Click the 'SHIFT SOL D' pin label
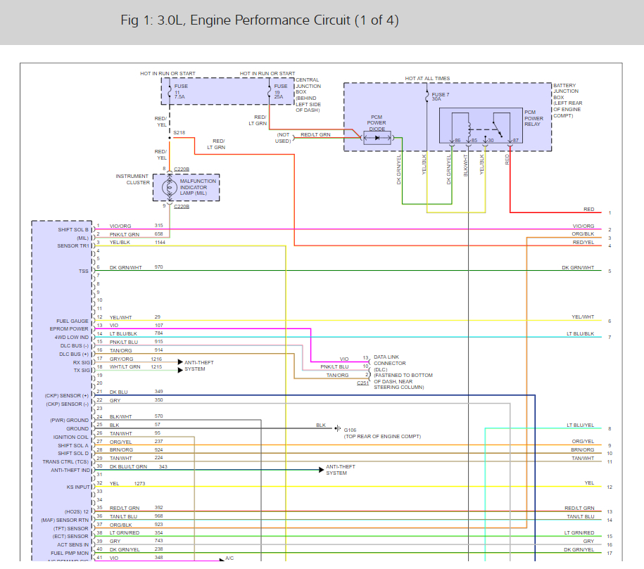Screen dimensions: 644x569 (73, 454)
